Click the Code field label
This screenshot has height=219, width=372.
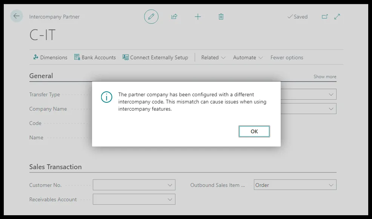click(35, 123)
